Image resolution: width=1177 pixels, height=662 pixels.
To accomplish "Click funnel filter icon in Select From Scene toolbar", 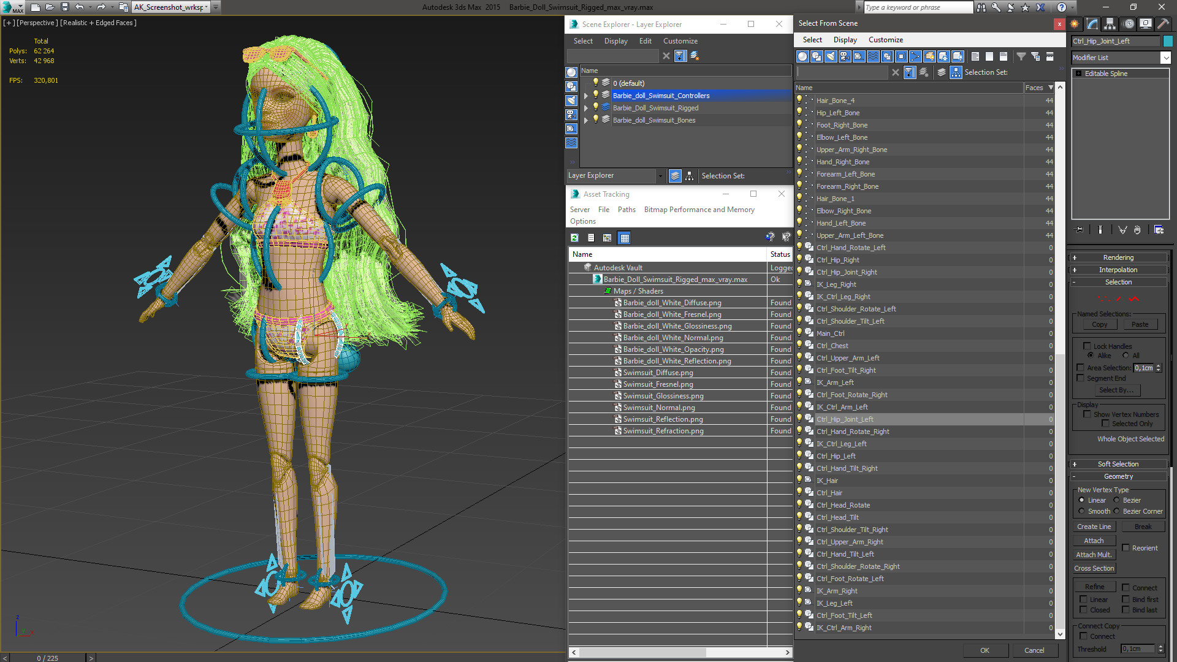I will 1021,56.
